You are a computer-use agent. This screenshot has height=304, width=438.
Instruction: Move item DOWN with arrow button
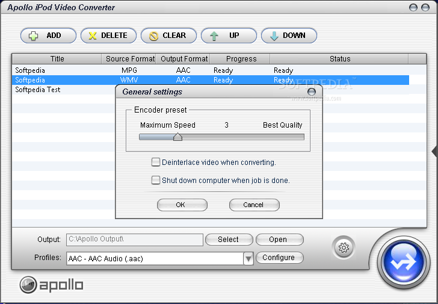[x=289, y=36]
